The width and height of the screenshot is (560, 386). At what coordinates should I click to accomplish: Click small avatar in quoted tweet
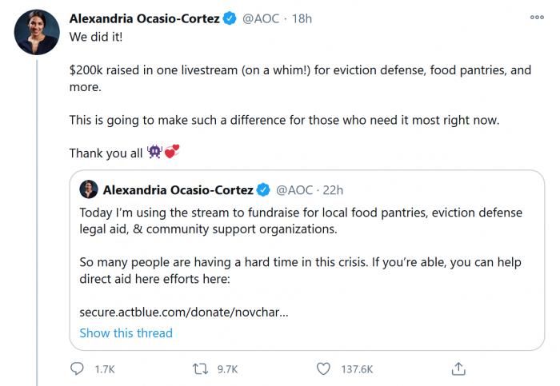pyautogui.click(x=89, y=189)
